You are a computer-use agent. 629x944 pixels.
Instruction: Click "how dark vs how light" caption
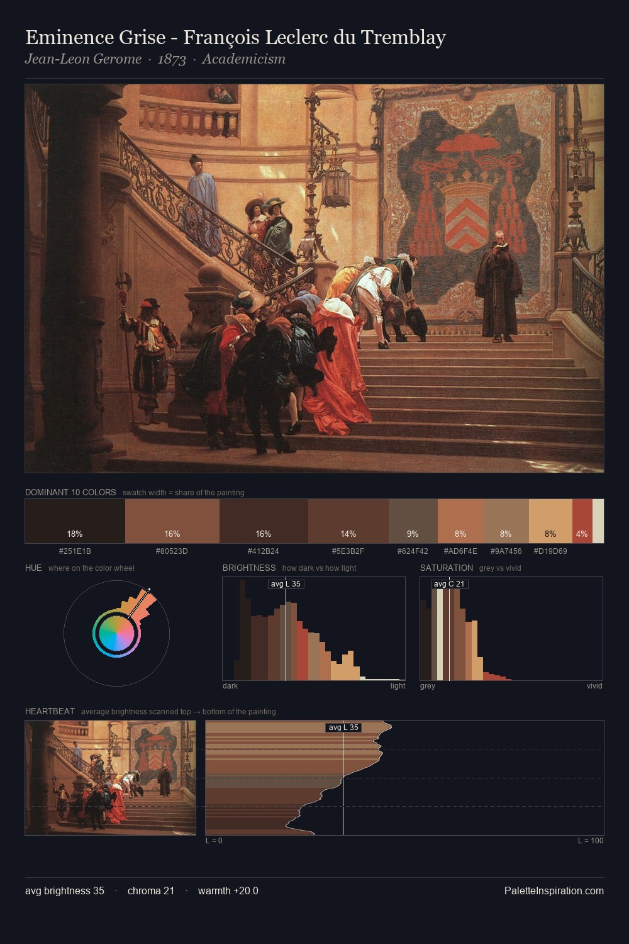(320, 568)
